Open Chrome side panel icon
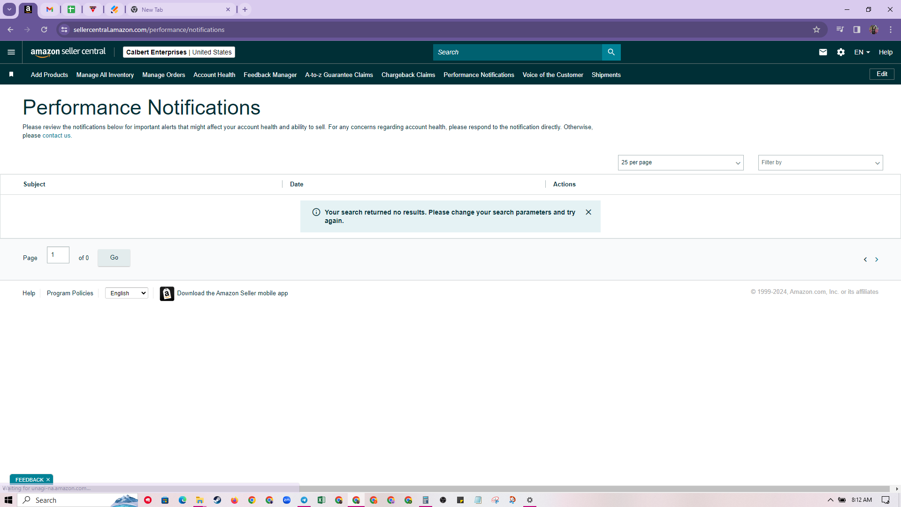901x507 pixels. (x=857, y=30)
